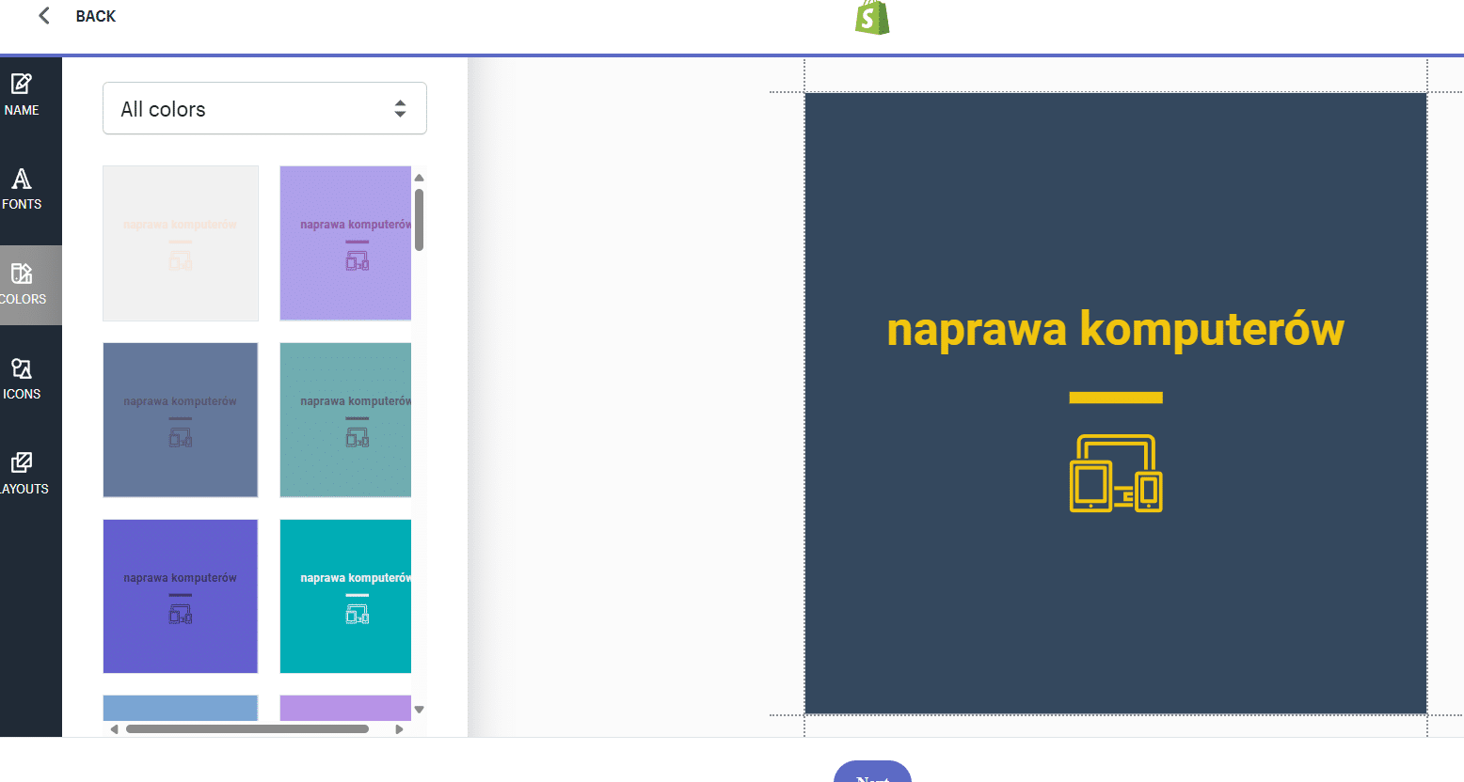The height and width of the screenshot is (782, 1464).
Task: Click the palette scroll up arrow
Action: click(x=420, y=178)
